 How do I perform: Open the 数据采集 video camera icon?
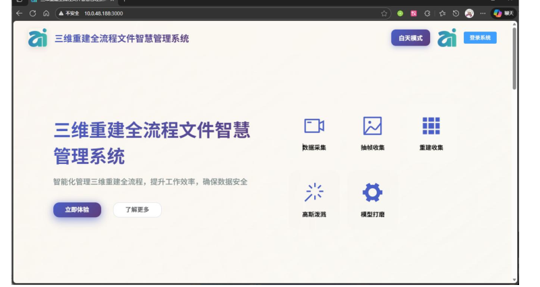314,126
